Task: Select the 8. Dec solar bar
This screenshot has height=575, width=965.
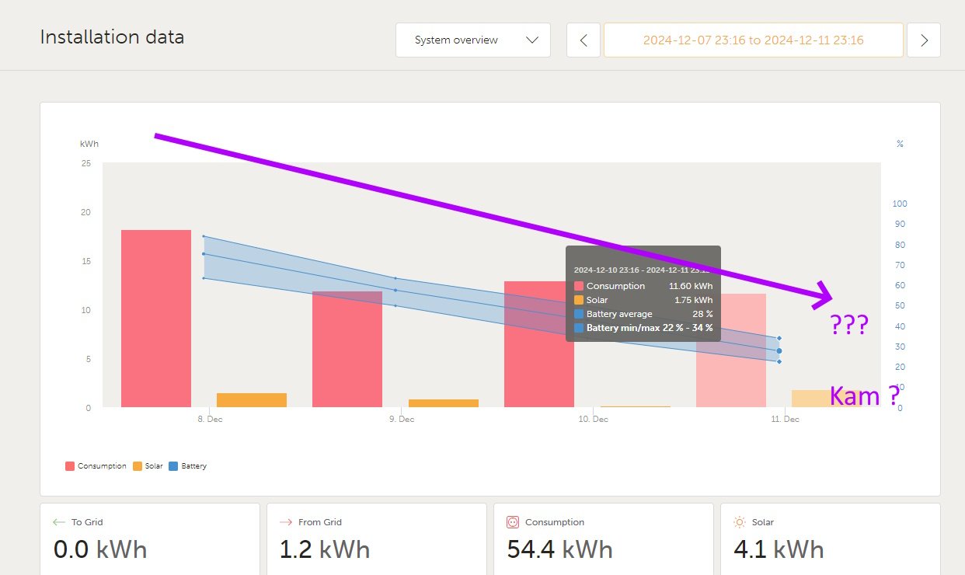Action: 252,400
